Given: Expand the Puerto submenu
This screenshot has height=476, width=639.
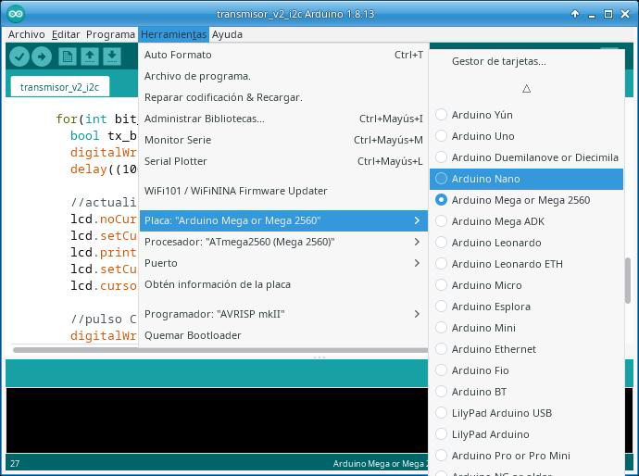Looking at the screenshot, I should tap(283, 263).
